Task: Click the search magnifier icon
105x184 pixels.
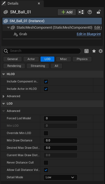Action: tap(6, 51)
